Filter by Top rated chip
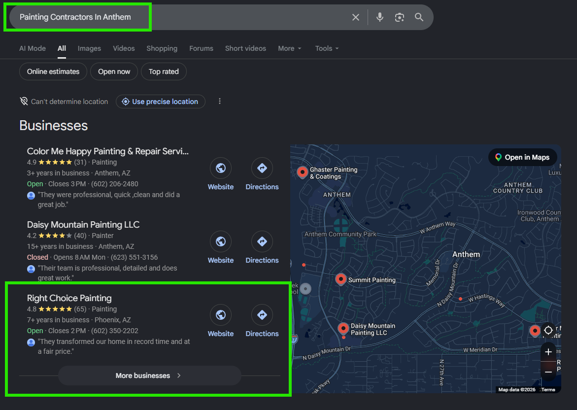 pyautogui.click(x=164, y=72)
